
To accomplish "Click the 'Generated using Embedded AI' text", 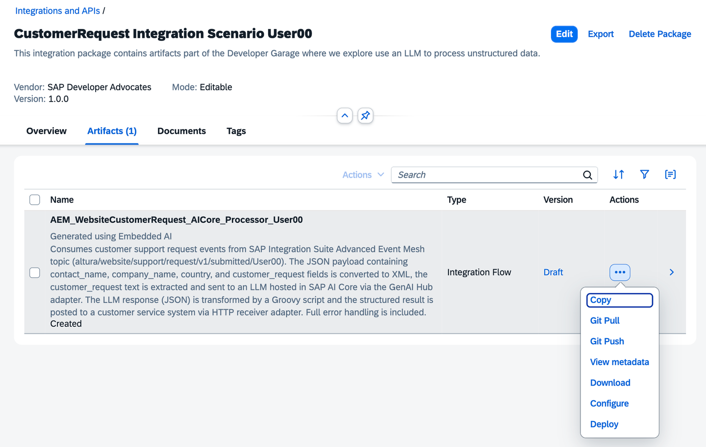I will 111,237.
